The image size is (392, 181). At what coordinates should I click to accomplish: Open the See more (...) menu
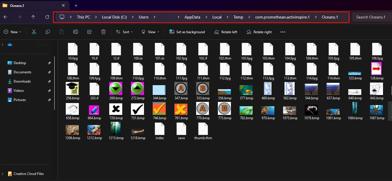click(x=282, y=32)
